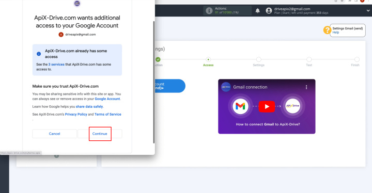The width and height of the screenshot is (372, 193).
Task: Open the 3 services link
Action: point(56,65)
